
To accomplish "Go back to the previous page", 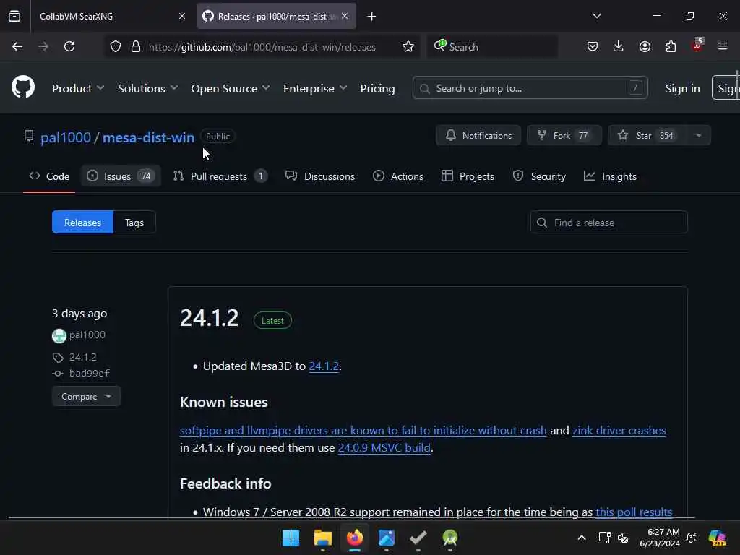I will click(x=17, y=46).
